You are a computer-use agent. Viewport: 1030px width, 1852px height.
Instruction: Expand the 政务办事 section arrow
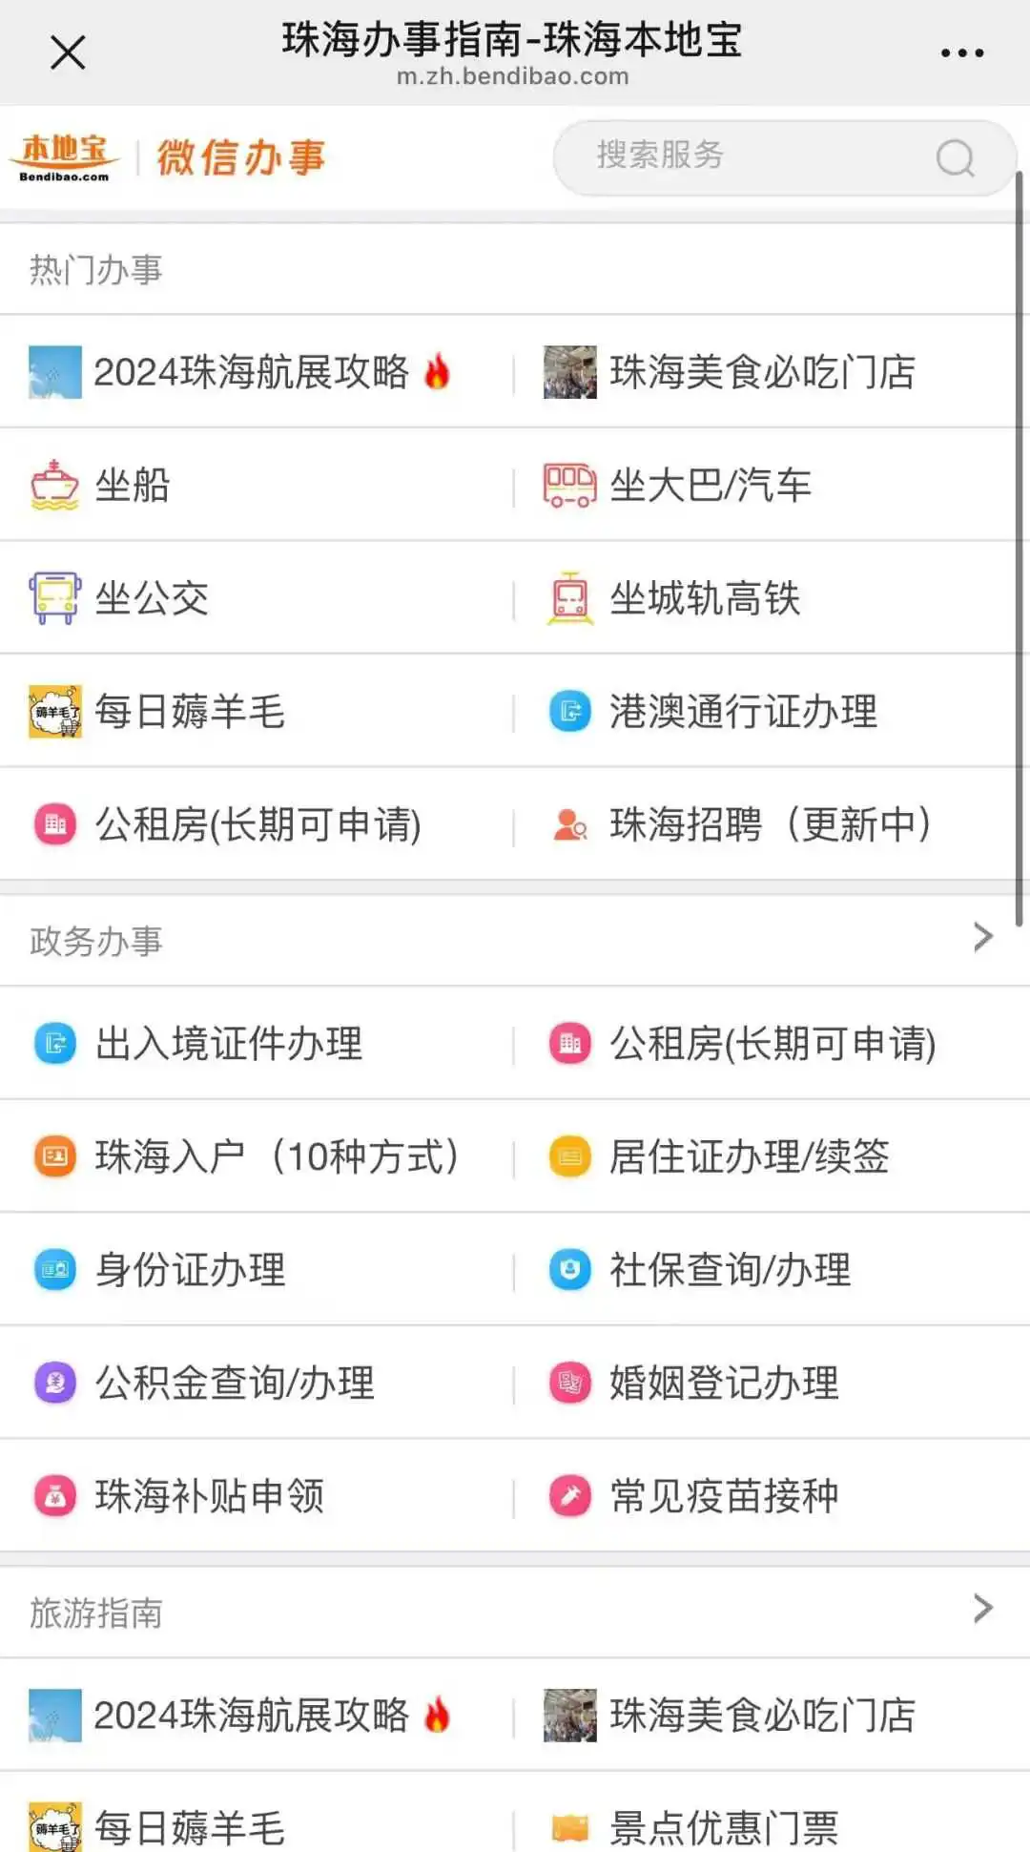click(982, 938)
